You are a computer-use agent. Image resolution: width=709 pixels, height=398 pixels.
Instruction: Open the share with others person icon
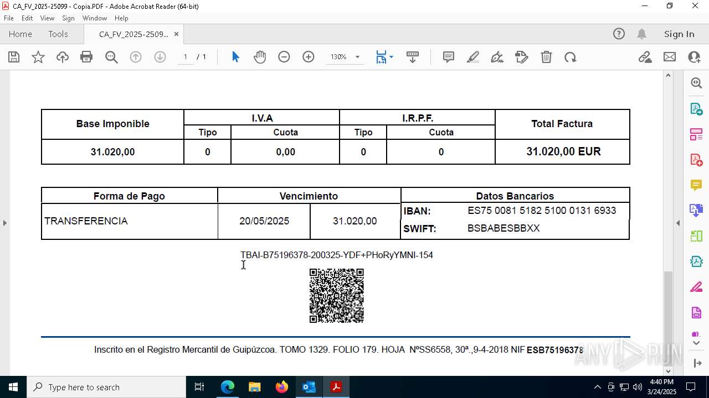(694, 57)
